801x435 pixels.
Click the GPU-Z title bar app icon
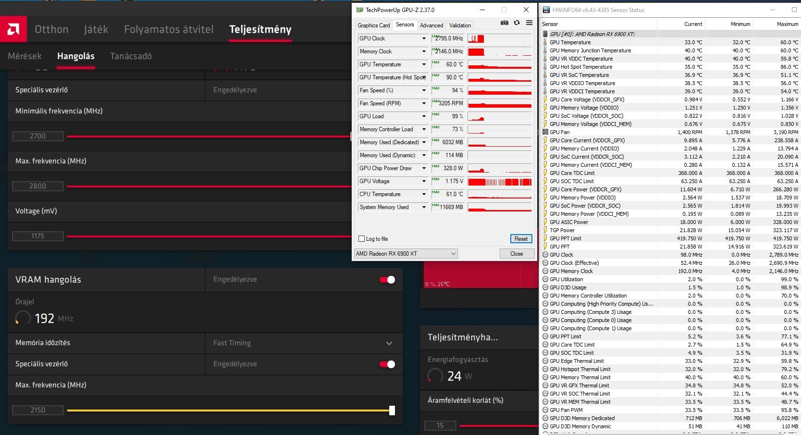[x=359, y=10]
